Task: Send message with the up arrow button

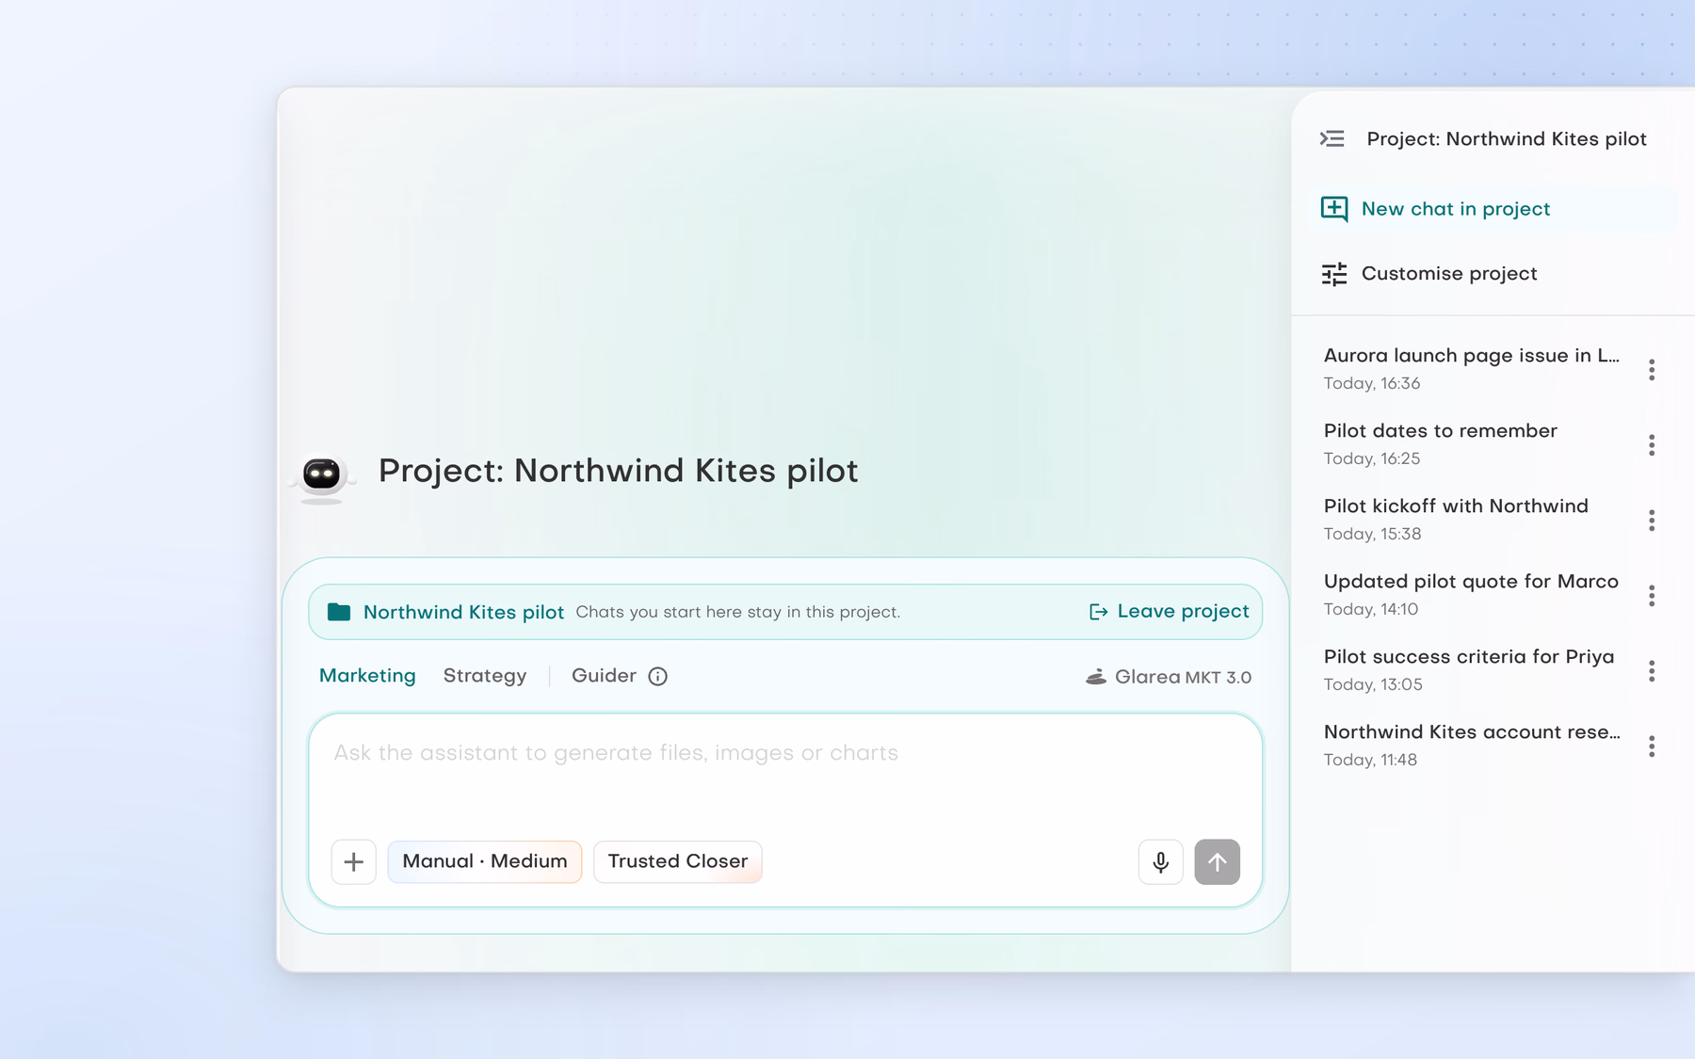Action: (1218, 862)
